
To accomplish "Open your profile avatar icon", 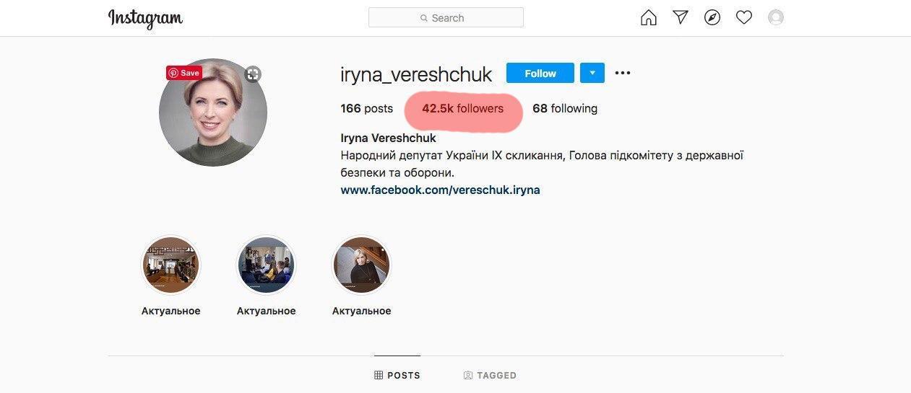I will [776, 18].
